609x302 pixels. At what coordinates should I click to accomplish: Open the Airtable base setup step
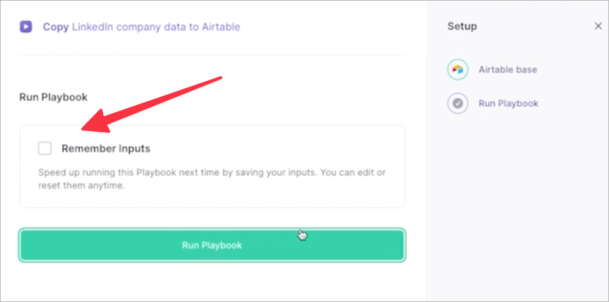(508, 70)
